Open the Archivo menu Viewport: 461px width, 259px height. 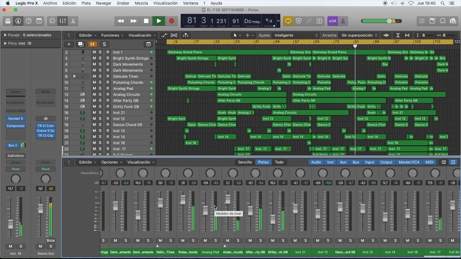coord(50,3)
